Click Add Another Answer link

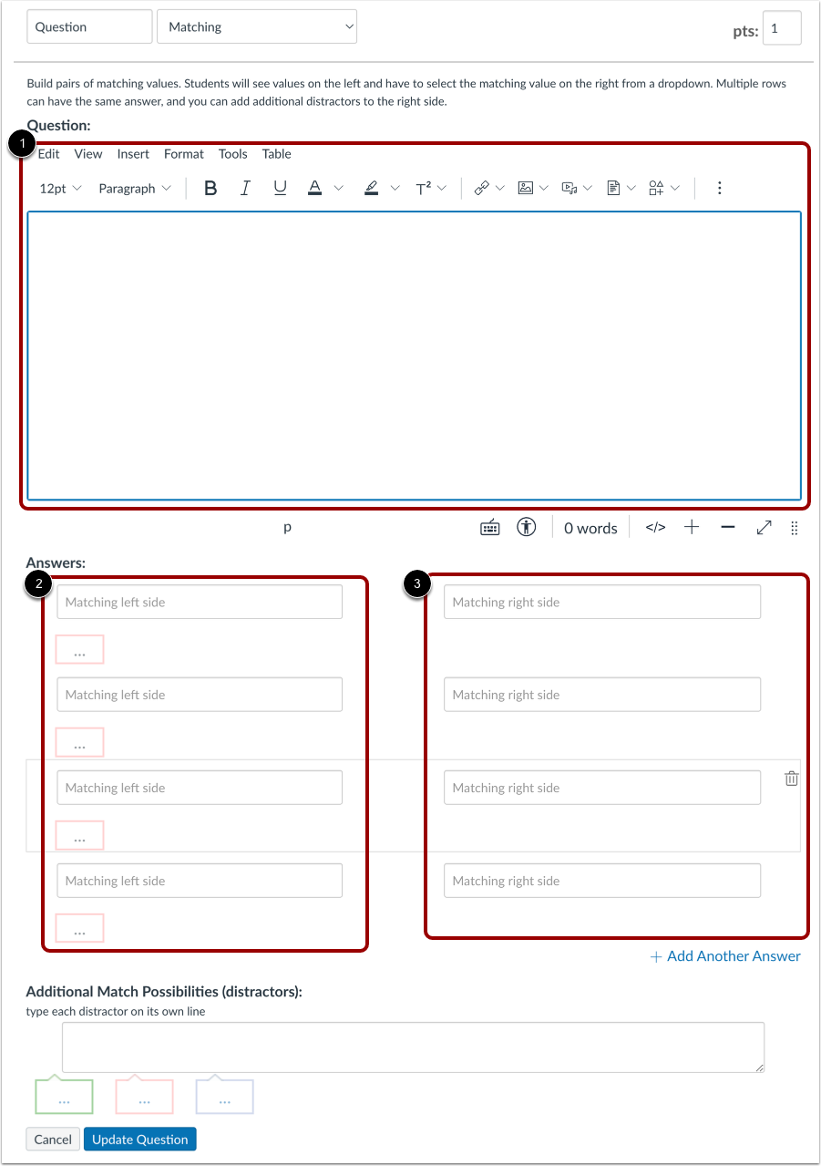pyautogui.click(x=725, y=955)
